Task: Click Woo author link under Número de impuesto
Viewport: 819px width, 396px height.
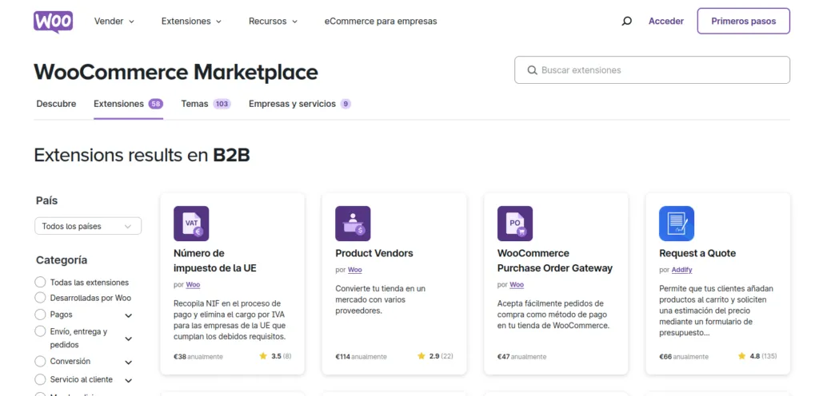Action: coord(193,285)
